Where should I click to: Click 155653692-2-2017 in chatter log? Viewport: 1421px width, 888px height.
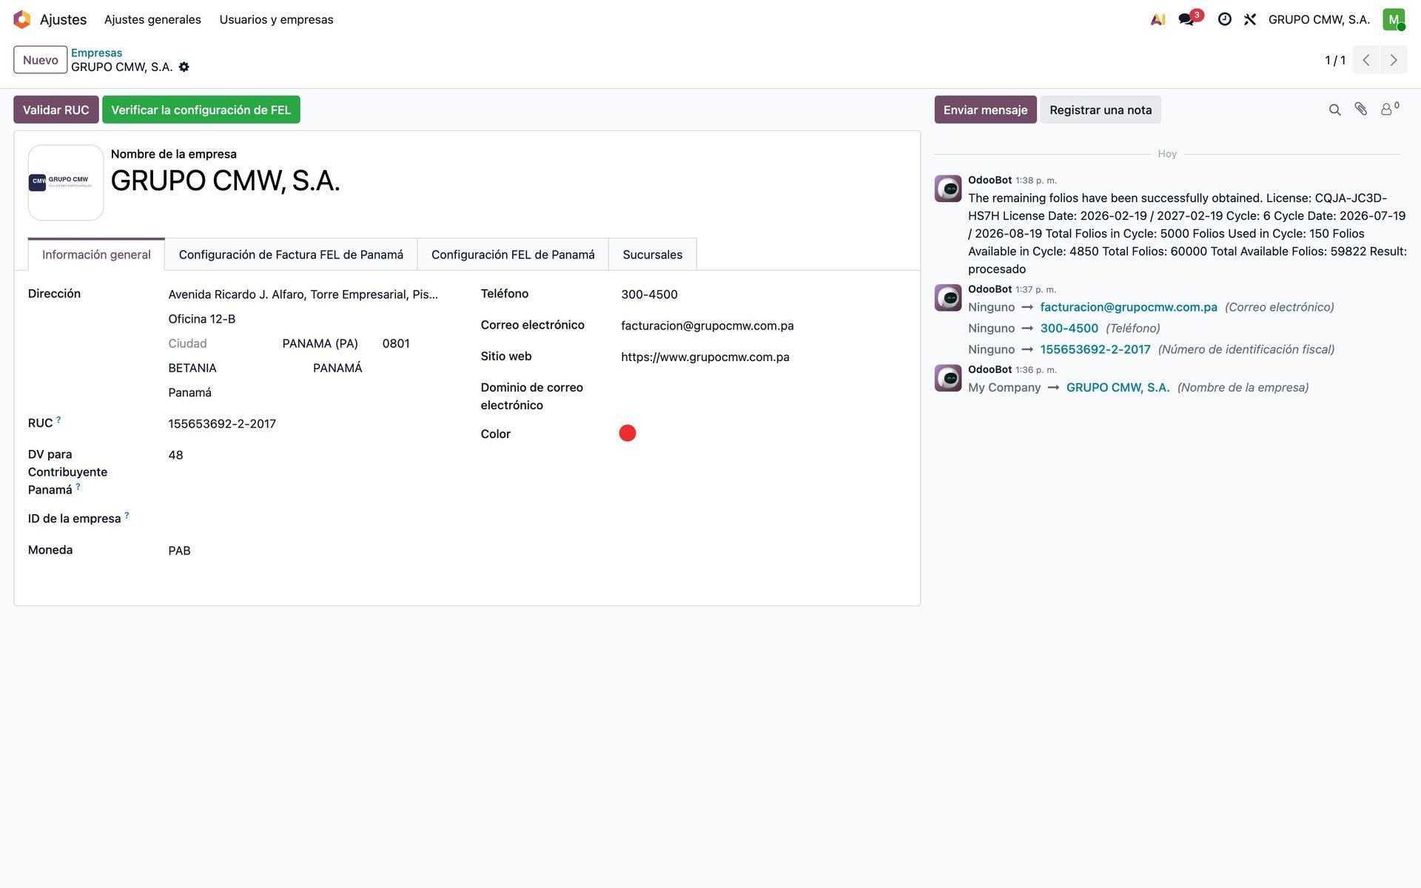(x=1095, y=349)
